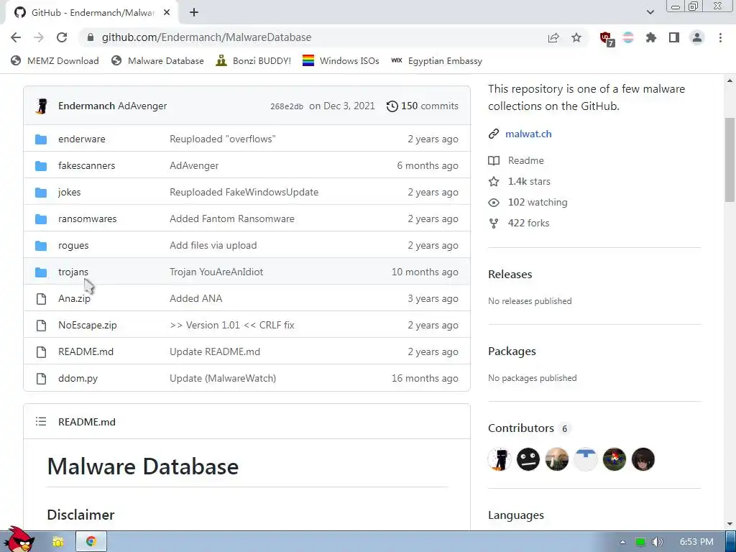Open the ddom.py file
The width and height of the screenshot is (736, 552).
[78, 378]
